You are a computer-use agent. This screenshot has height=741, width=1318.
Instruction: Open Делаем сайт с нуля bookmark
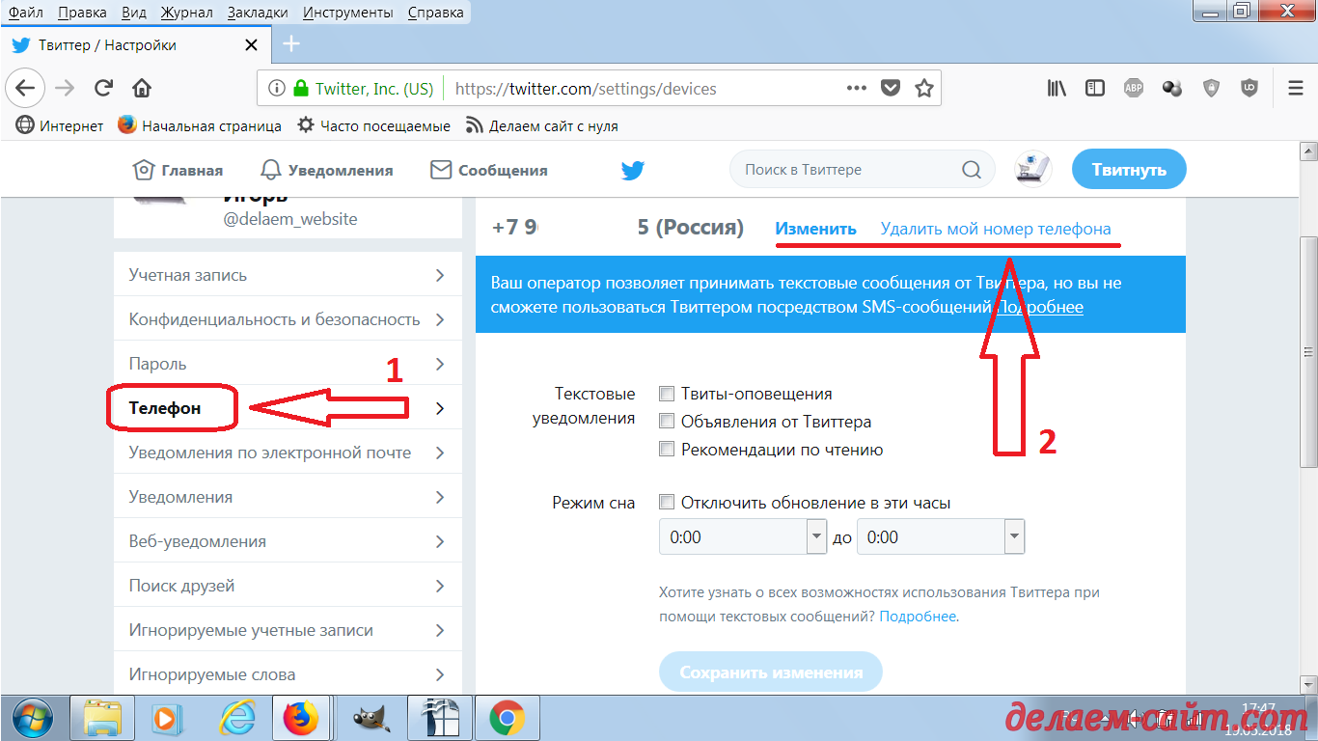pyautogui.click(x=541, y=125)
